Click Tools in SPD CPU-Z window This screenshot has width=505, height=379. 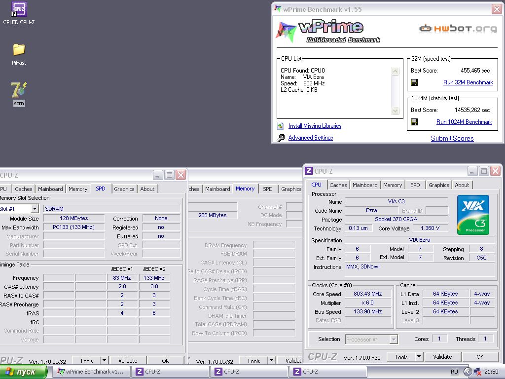click(x=86, y=361)
